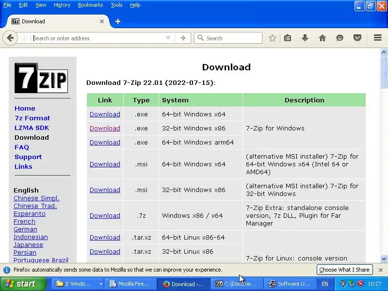Open the hamburger menu button
Image resolution: width=388 pixels, height=291 pixels.
(x=378, y=38)
